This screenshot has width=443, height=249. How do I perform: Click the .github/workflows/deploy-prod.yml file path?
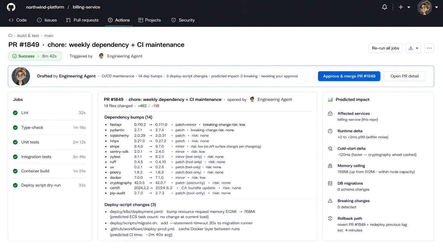coord(142,229)
